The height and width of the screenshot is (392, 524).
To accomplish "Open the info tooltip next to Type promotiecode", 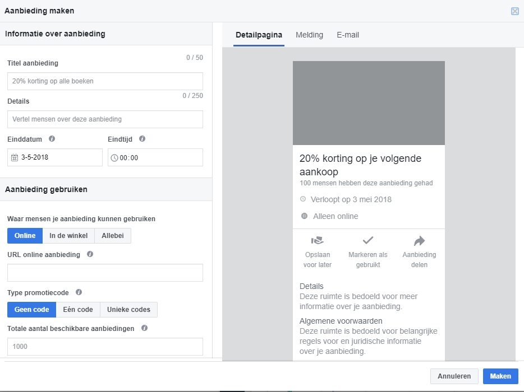I will point(78,292).
